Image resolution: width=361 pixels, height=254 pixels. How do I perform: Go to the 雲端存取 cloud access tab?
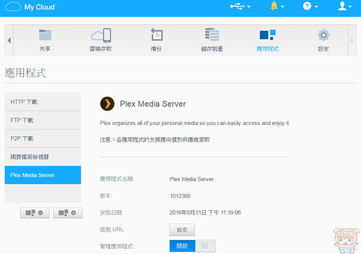click(x=101, y=40)
